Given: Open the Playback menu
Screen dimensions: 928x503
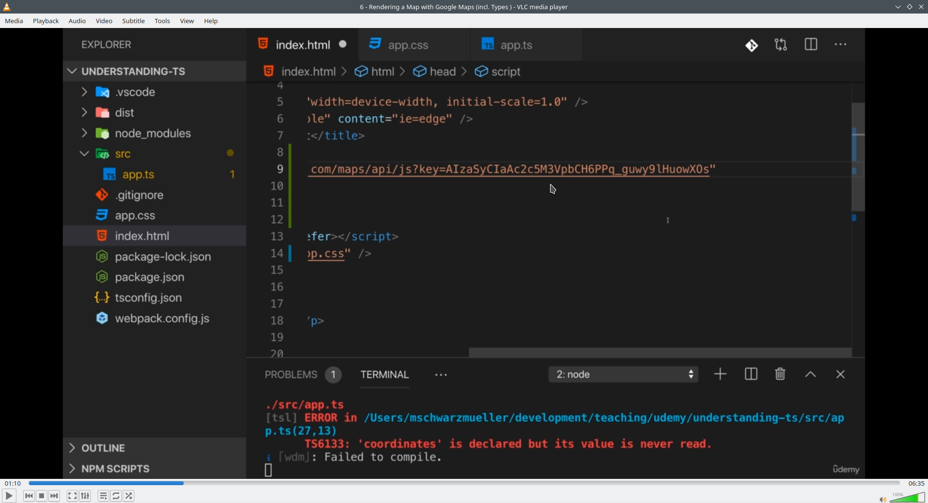Looking at the screenshot, I should 46,21.
